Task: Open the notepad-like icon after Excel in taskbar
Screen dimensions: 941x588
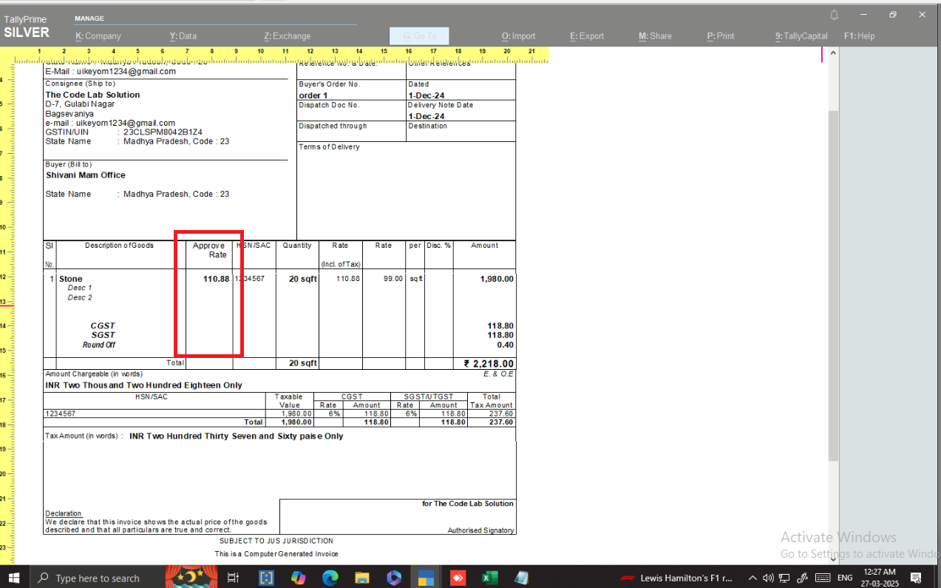Action: coord(521,578)
